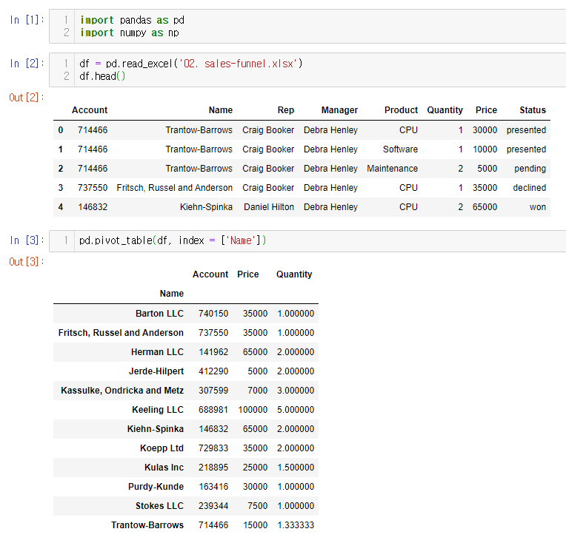This screenshot has height=543, width=566.
Task: Click the Out[3] output prompt area
Action: pos(26,261)
